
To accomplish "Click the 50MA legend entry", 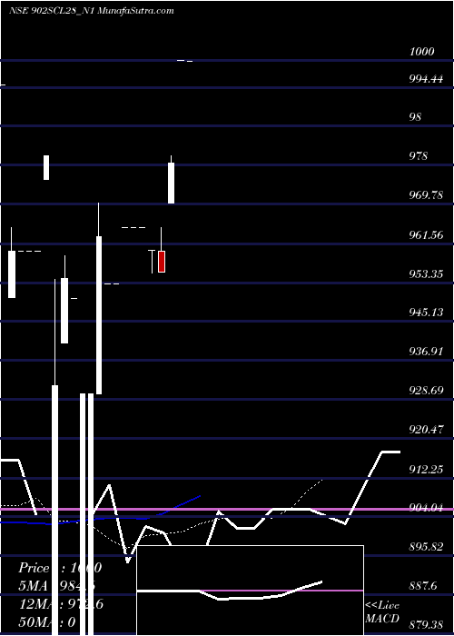I will pyautogui.click(x=47, y=621).
